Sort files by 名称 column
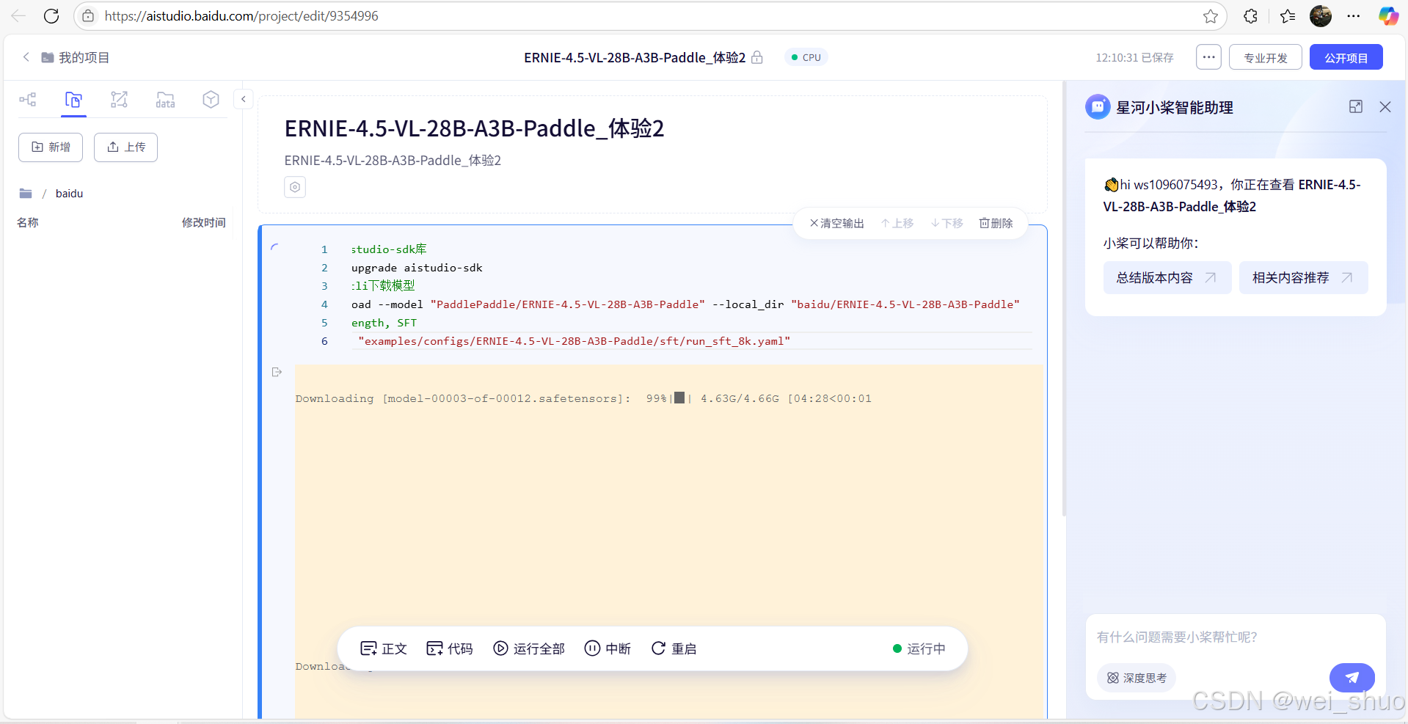The height and width of the screenshot is (724, 1408). 28,222
